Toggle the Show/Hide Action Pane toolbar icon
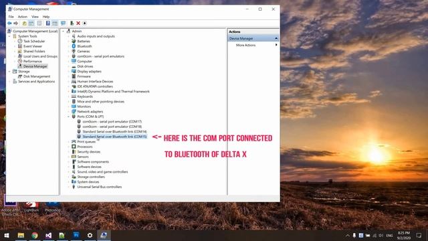The height and width of the screenshot is (241, 428). (55, 23)
